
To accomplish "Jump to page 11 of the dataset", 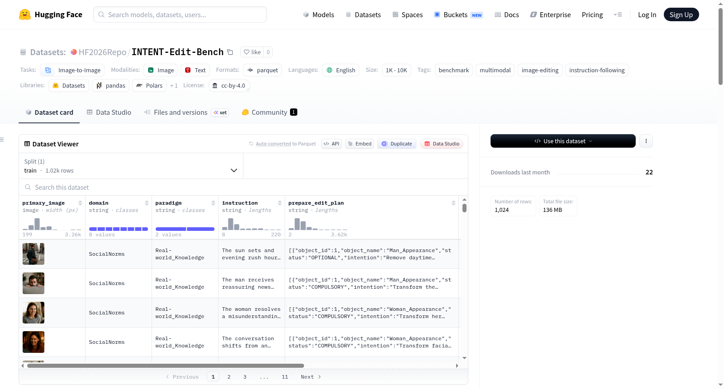I will coord(285,377).
